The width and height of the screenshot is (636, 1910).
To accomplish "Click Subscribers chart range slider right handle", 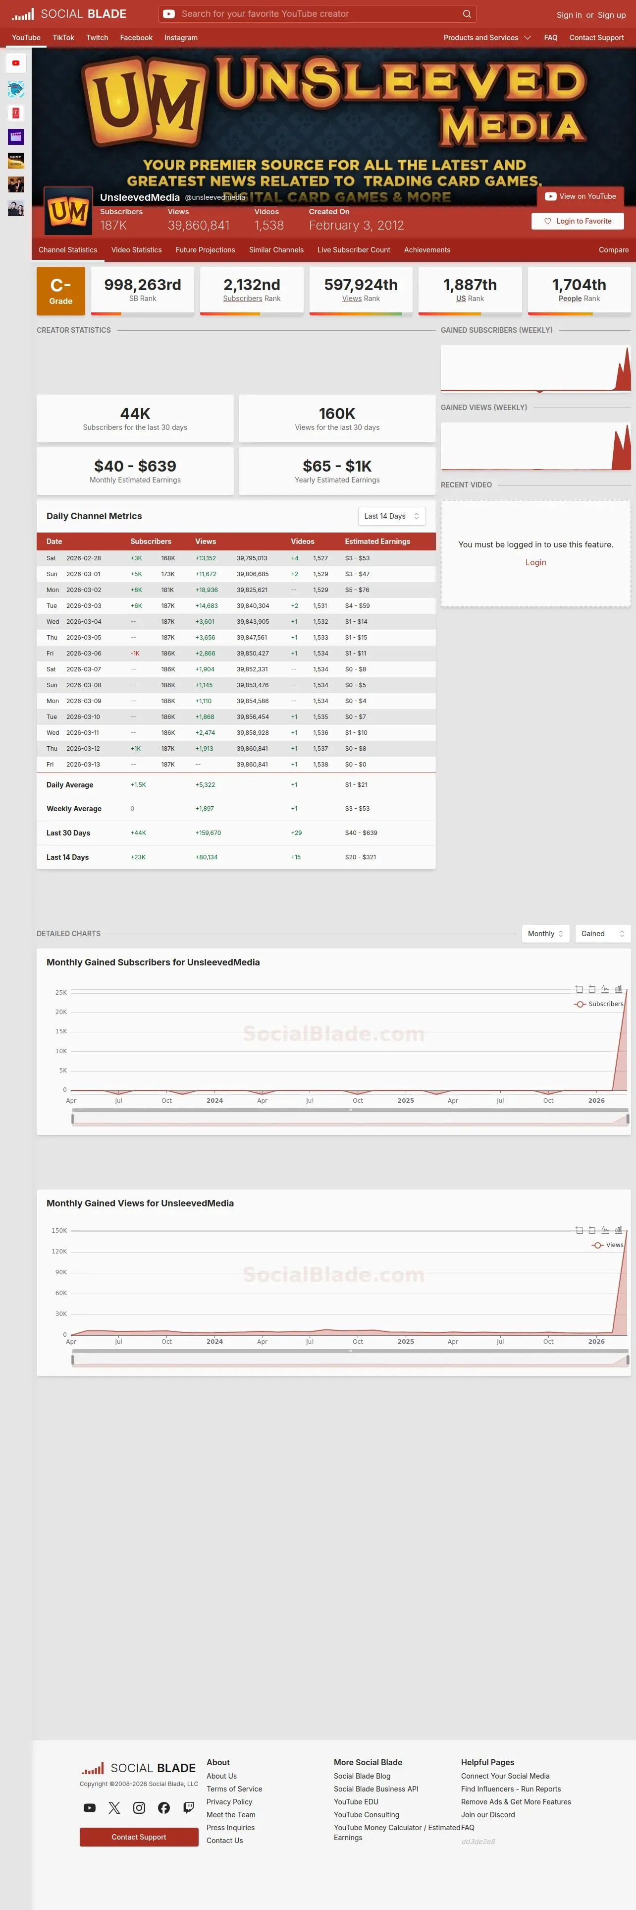I will click(628, 1119).
